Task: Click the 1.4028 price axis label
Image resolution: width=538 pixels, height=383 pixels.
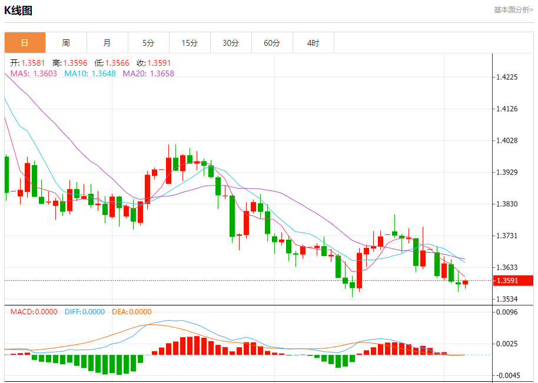Action: pos(507,140)
